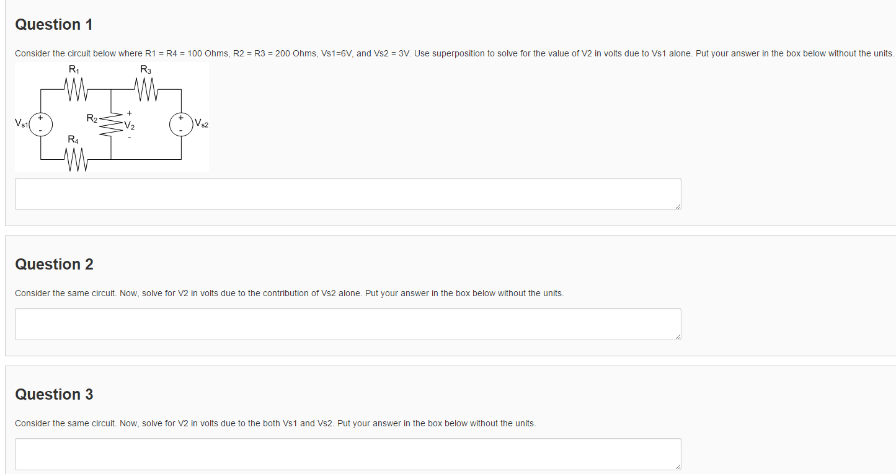Click the Question 1 answer box
896x474 pixels.
pos(347,194)
